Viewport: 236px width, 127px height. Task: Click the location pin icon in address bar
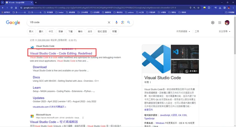(x=190, y=8)
